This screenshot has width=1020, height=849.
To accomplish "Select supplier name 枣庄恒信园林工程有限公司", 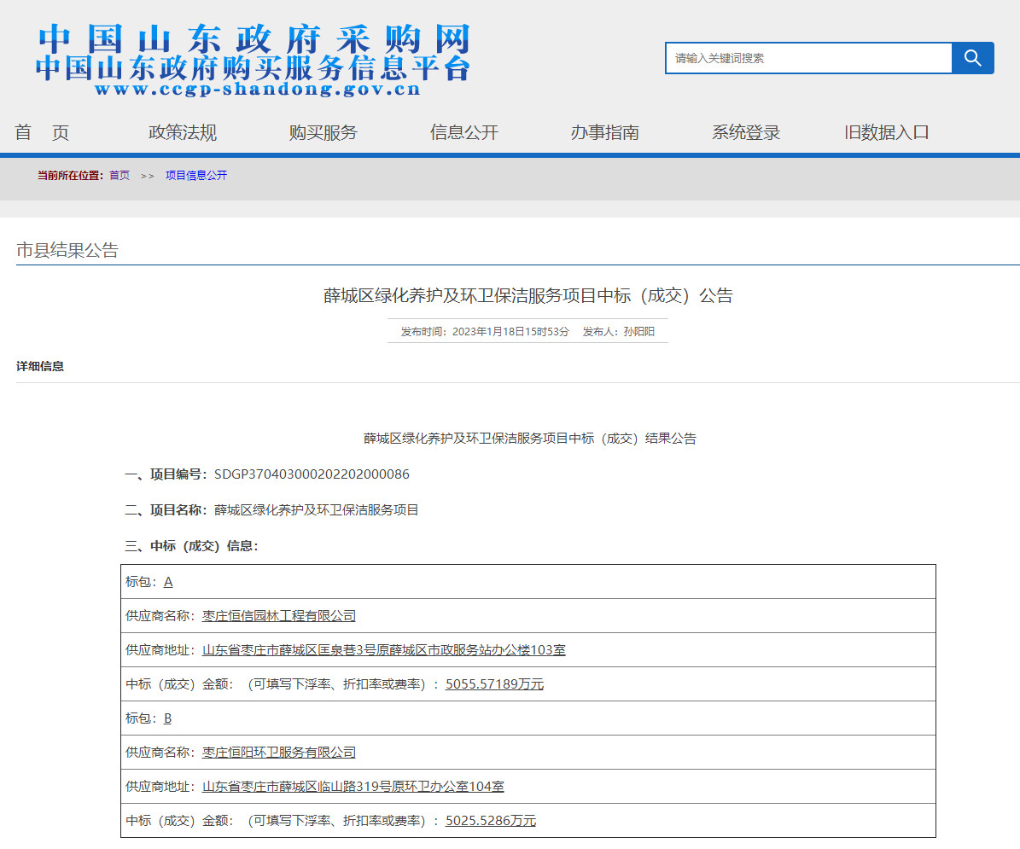I will tap(279, 615).
